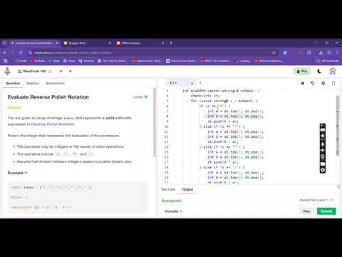Open the user profile avatar
The width and height of the screenshot is (342, 257).
(x=333, y=71)
